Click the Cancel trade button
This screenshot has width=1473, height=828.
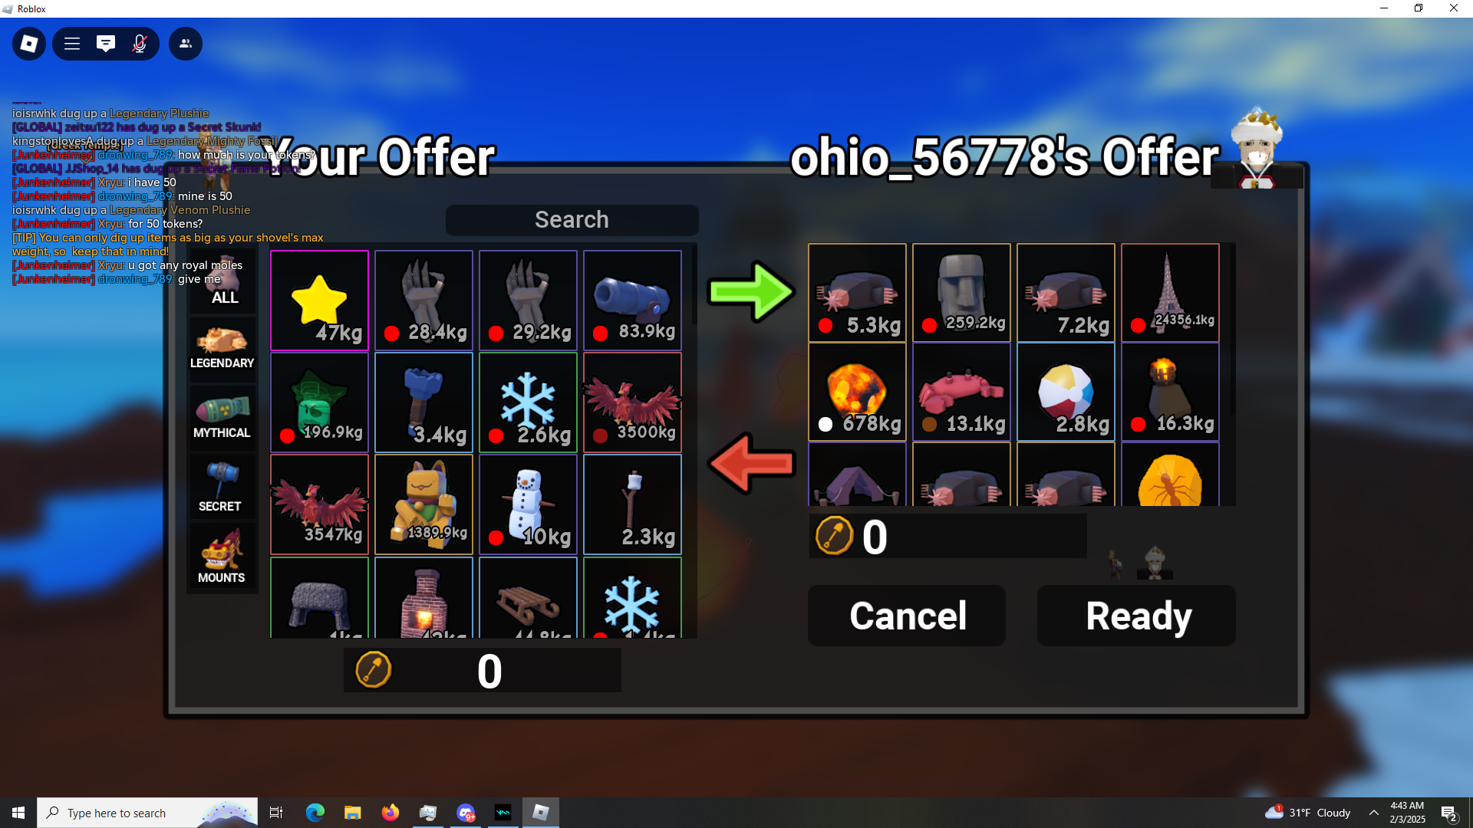[907, 616]
